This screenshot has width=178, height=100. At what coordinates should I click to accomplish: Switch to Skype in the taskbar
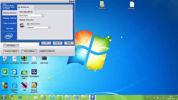tap(52, 97)
